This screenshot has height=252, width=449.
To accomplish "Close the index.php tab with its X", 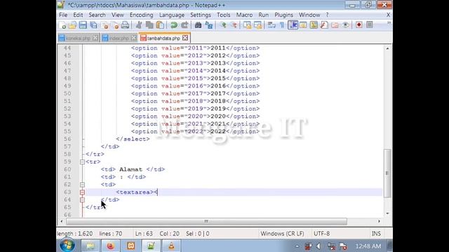I will pos(134,38).
